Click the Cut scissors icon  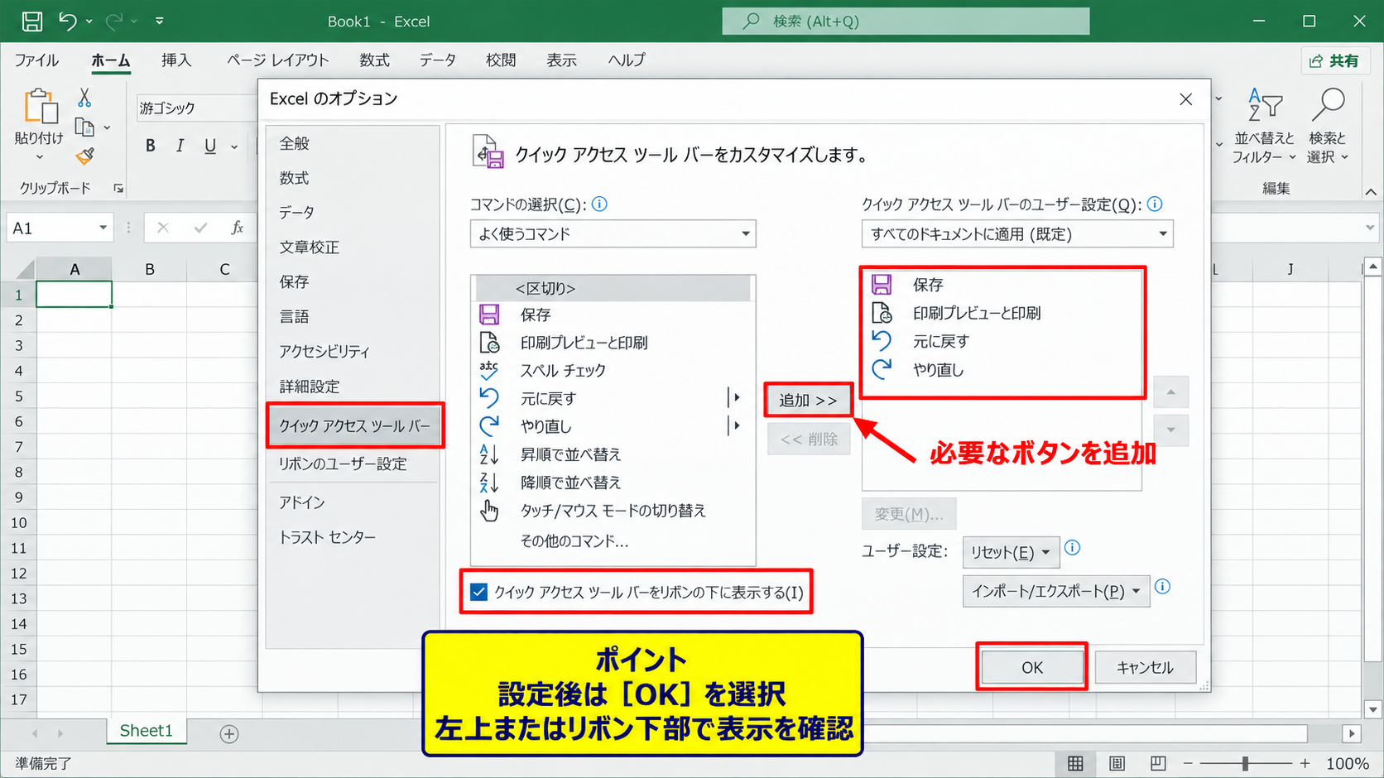coord(84,98)
